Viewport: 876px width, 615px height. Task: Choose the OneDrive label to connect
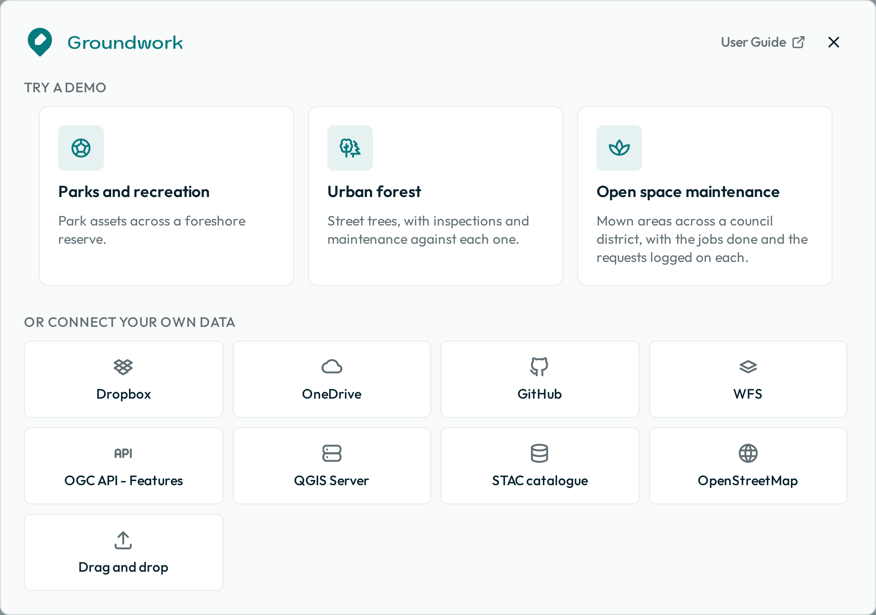click(x=332, y=394)
